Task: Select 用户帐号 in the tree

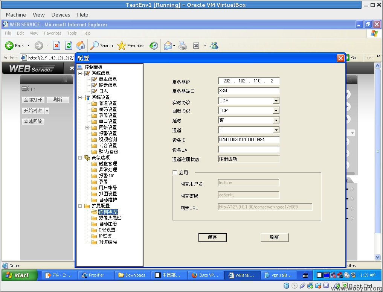Action: point(108,187)
